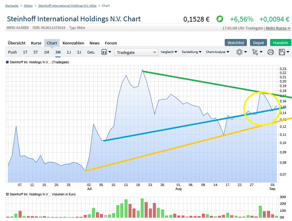
Task: Click the +0,0094 € change value
Action: coord(274,19)
